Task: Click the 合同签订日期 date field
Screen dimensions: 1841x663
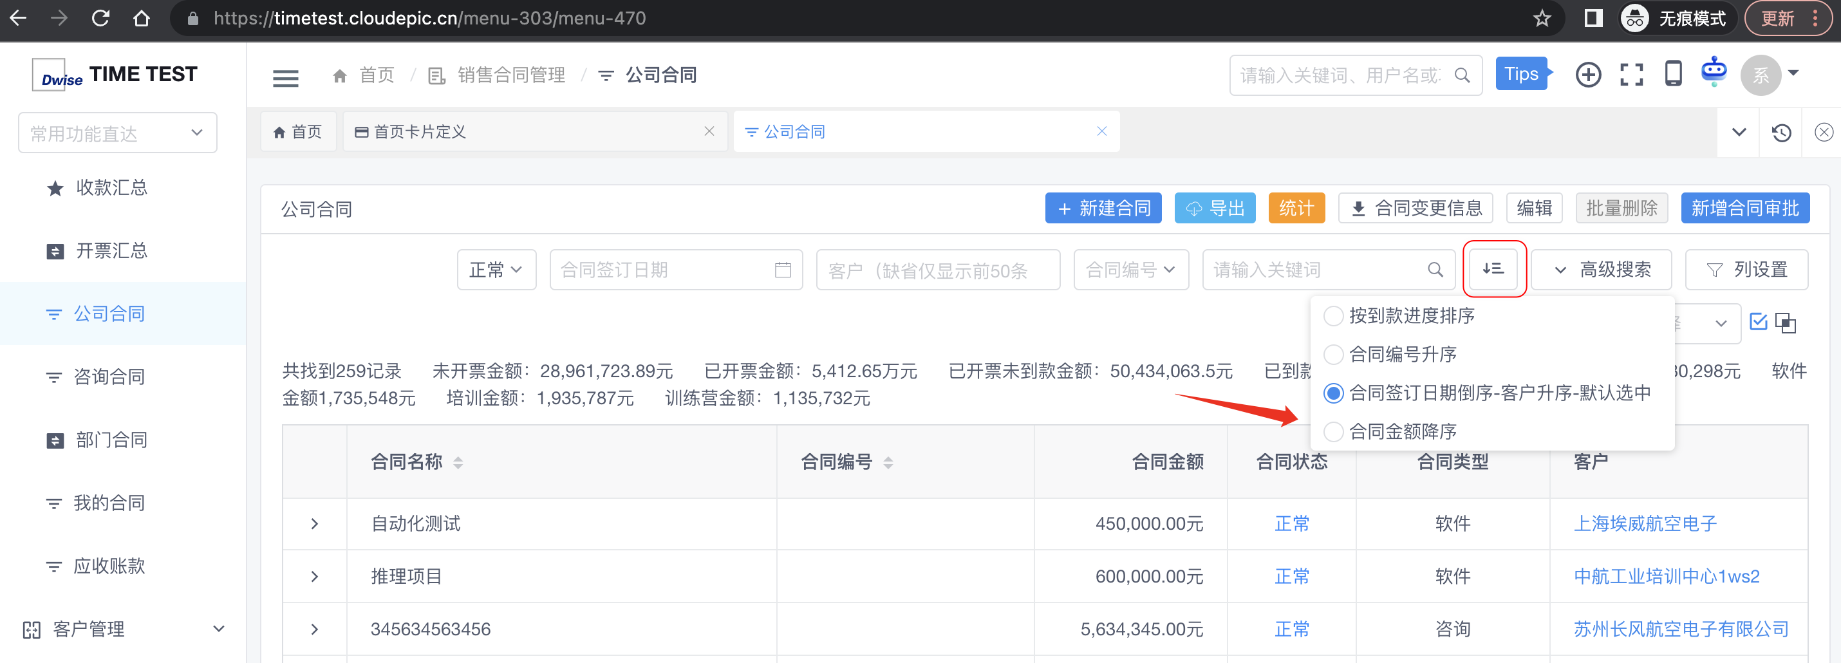Action: point(675,270)
